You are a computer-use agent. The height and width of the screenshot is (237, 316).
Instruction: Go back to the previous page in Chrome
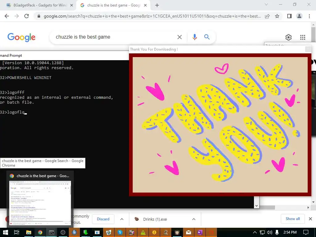[x=7, y=16]
